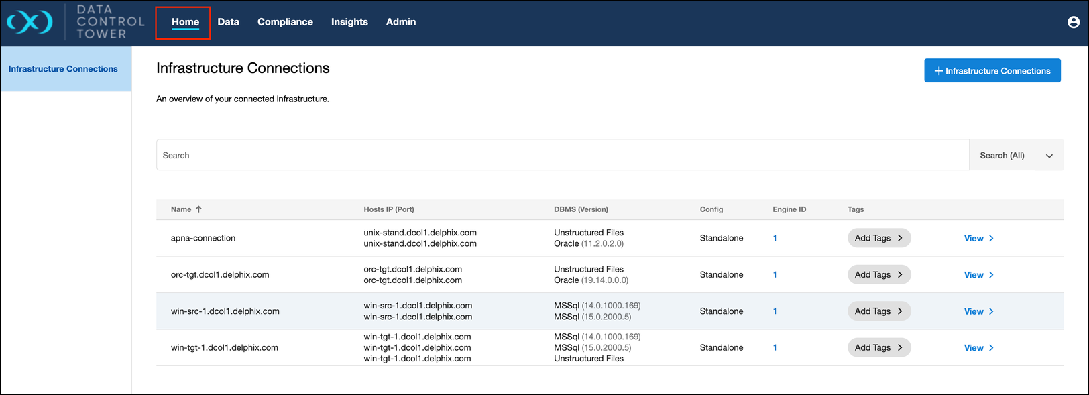
Task: Click Add Tags for win-src-1 connection
Action: pyautogui.click(x=878, y=311)
